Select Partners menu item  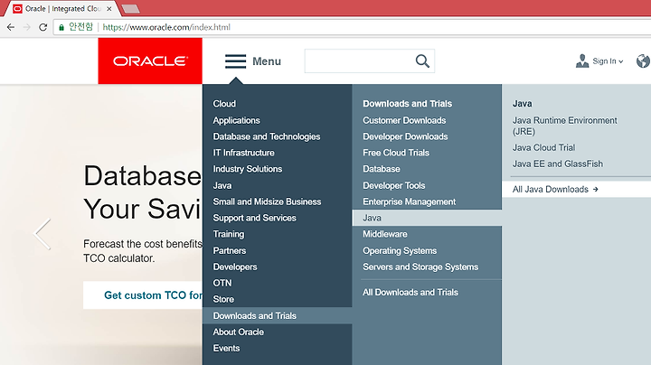point(229,250)
